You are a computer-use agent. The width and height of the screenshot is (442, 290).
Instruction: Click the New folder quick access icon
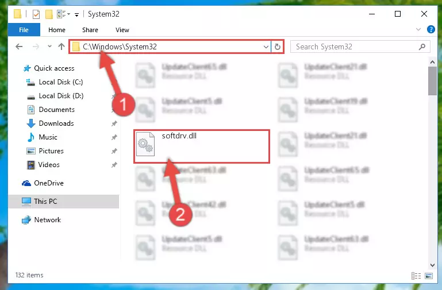(x=49, y=14)
